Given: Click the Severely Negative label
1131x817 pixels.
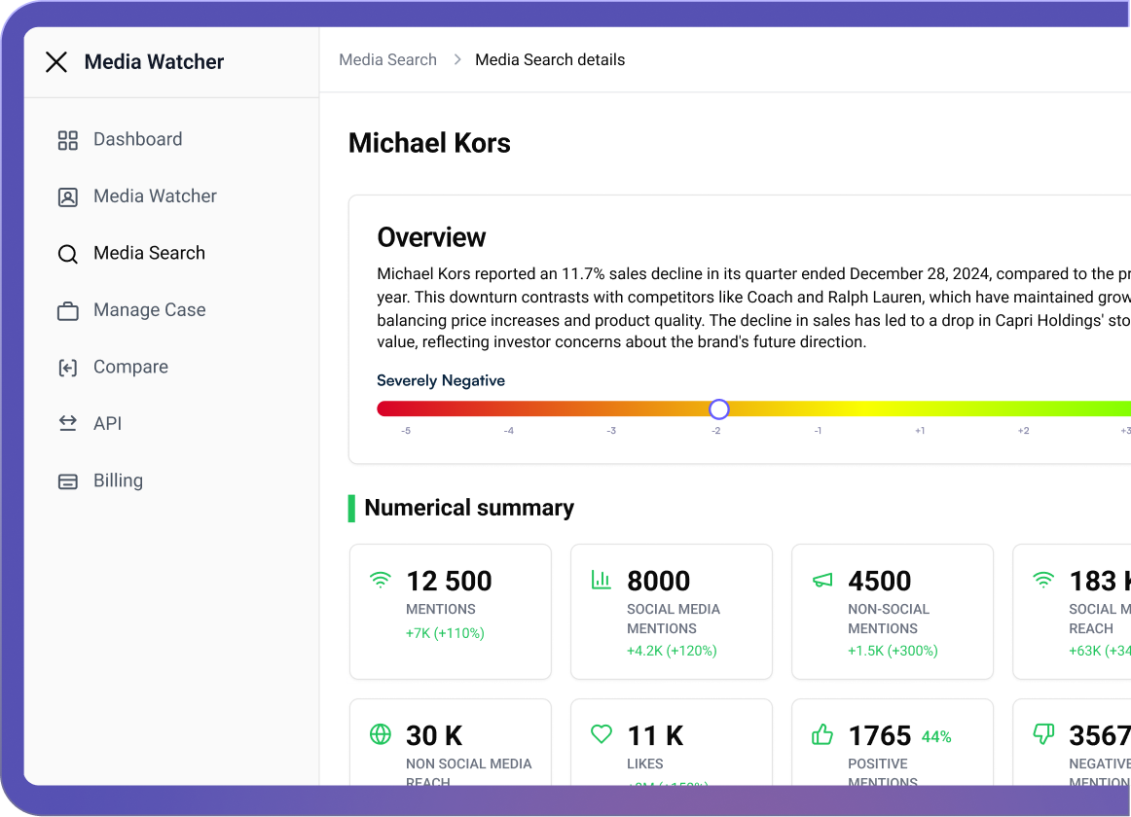Looking at the screenshot, I should (441, 380).
